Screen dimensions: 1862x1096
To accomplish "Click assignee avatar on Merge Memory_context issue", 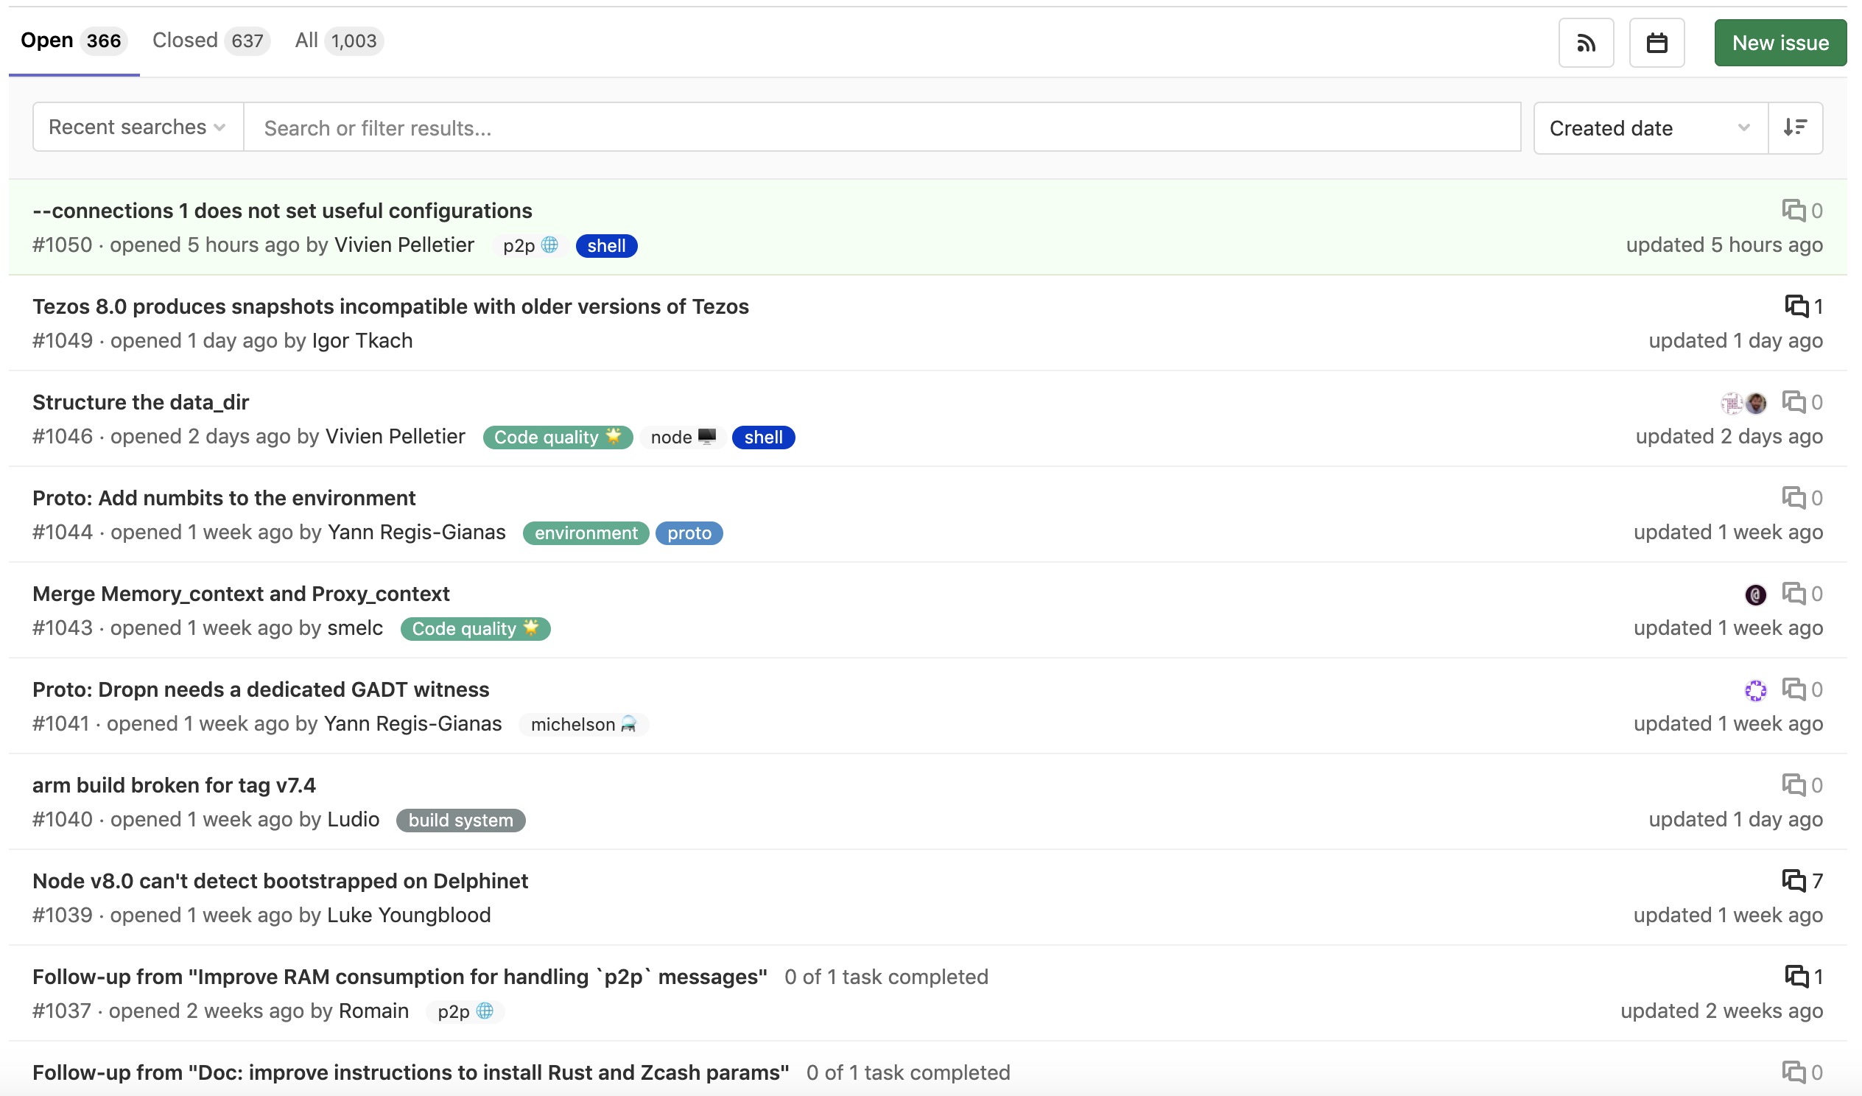I will point(1756,594).
